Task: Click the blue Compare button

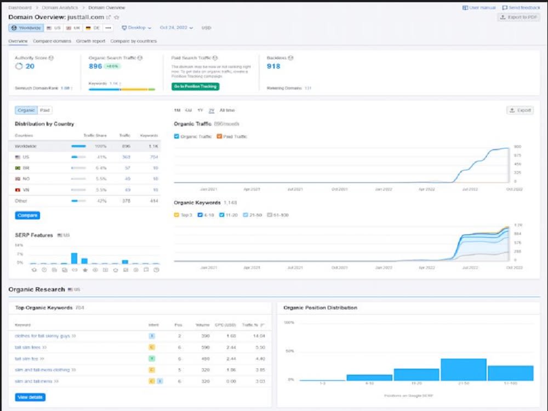Action: pyautogui.click(x=27, y=215)
